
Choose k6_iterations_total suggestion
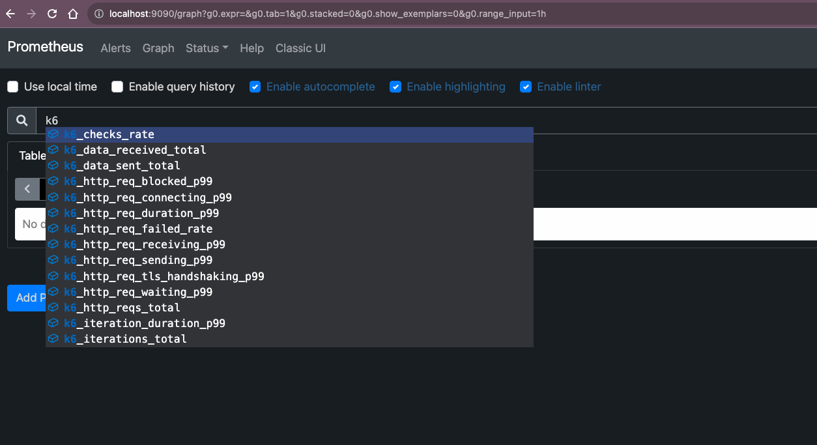(x=289, y=339)
